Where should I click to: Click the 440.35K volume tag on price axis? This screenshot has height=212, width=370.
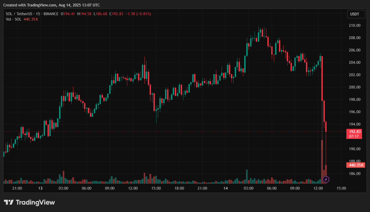tap(356, 165)
